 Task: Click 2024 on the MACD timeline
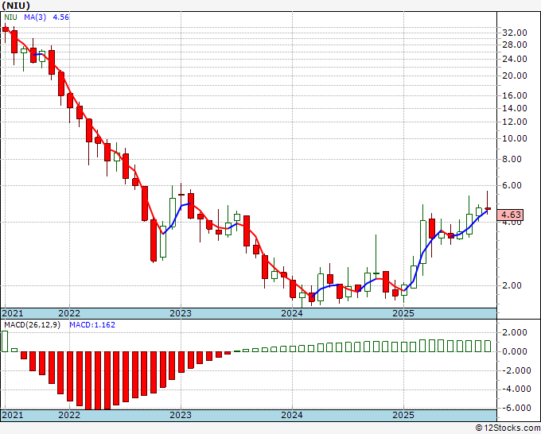(x=292, y=415)
